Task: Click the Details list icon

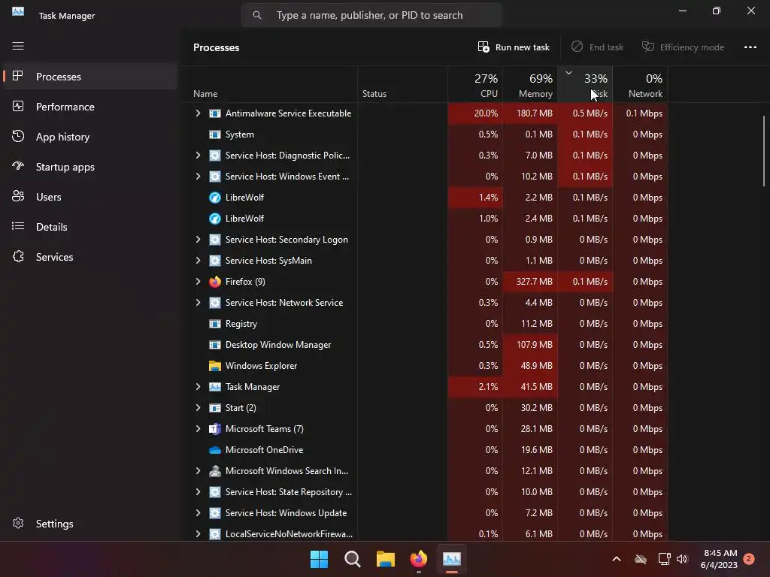Action: 18,226
